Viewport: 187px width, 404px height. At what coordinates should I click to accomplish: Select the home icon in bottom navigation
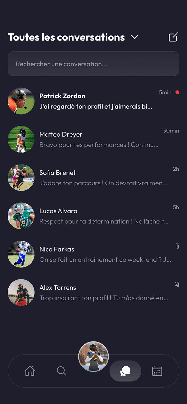[29, 371]
